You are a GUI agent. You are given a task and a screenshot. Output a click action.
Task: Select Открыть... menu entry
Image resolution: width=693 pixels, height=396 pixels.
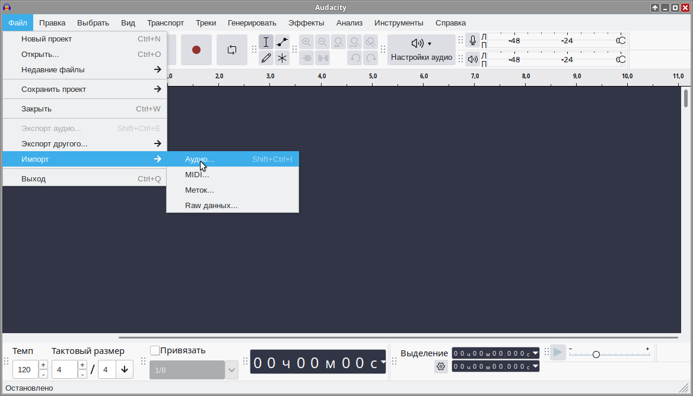[84, 55]
